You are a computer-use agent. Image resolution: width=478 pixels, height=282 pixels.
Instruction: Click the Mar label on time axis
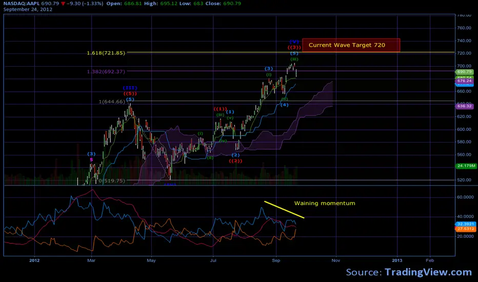(x=91, y=260)
